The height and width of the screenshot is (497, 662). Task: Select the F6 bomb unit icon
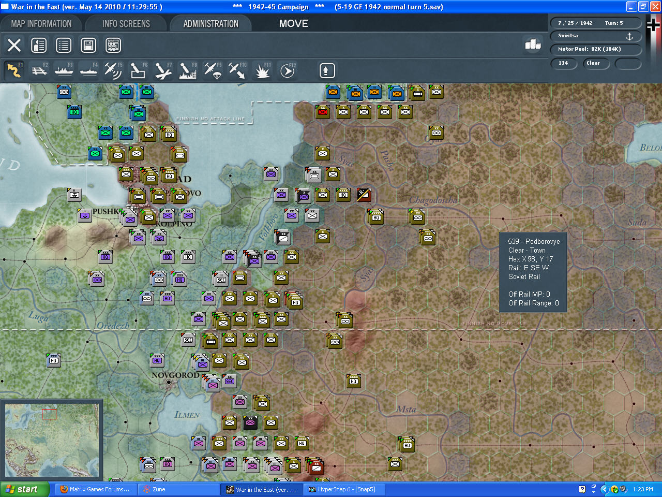click(x=138, y=70)
